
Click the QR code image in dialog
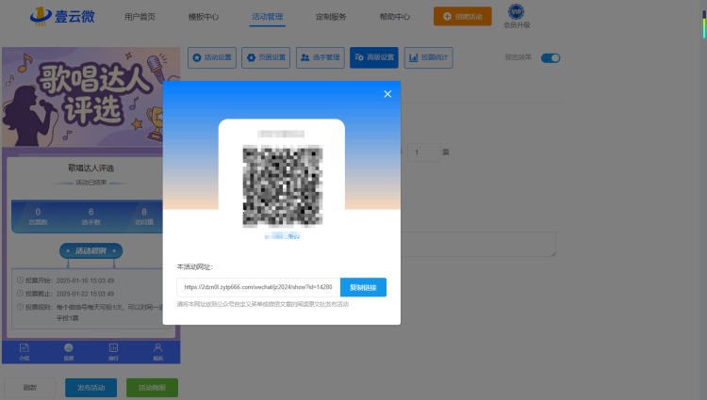282,185
